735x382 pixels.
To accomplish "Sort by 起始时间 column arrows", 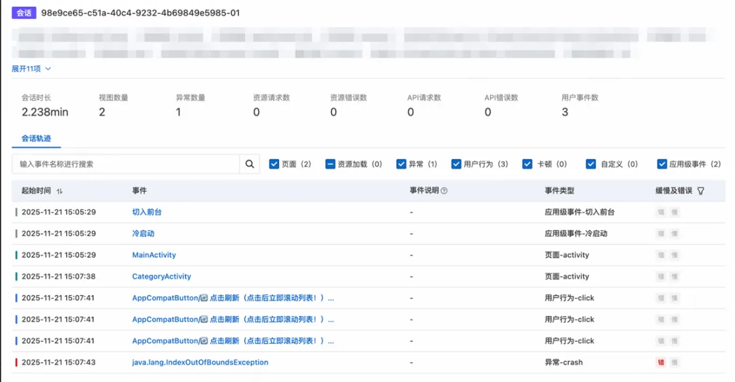I will click(x=59, y=191).
